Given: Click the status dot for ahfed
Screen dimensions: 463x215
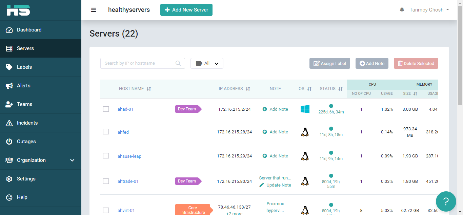Looking at the screenshot, I should (331, 129).
